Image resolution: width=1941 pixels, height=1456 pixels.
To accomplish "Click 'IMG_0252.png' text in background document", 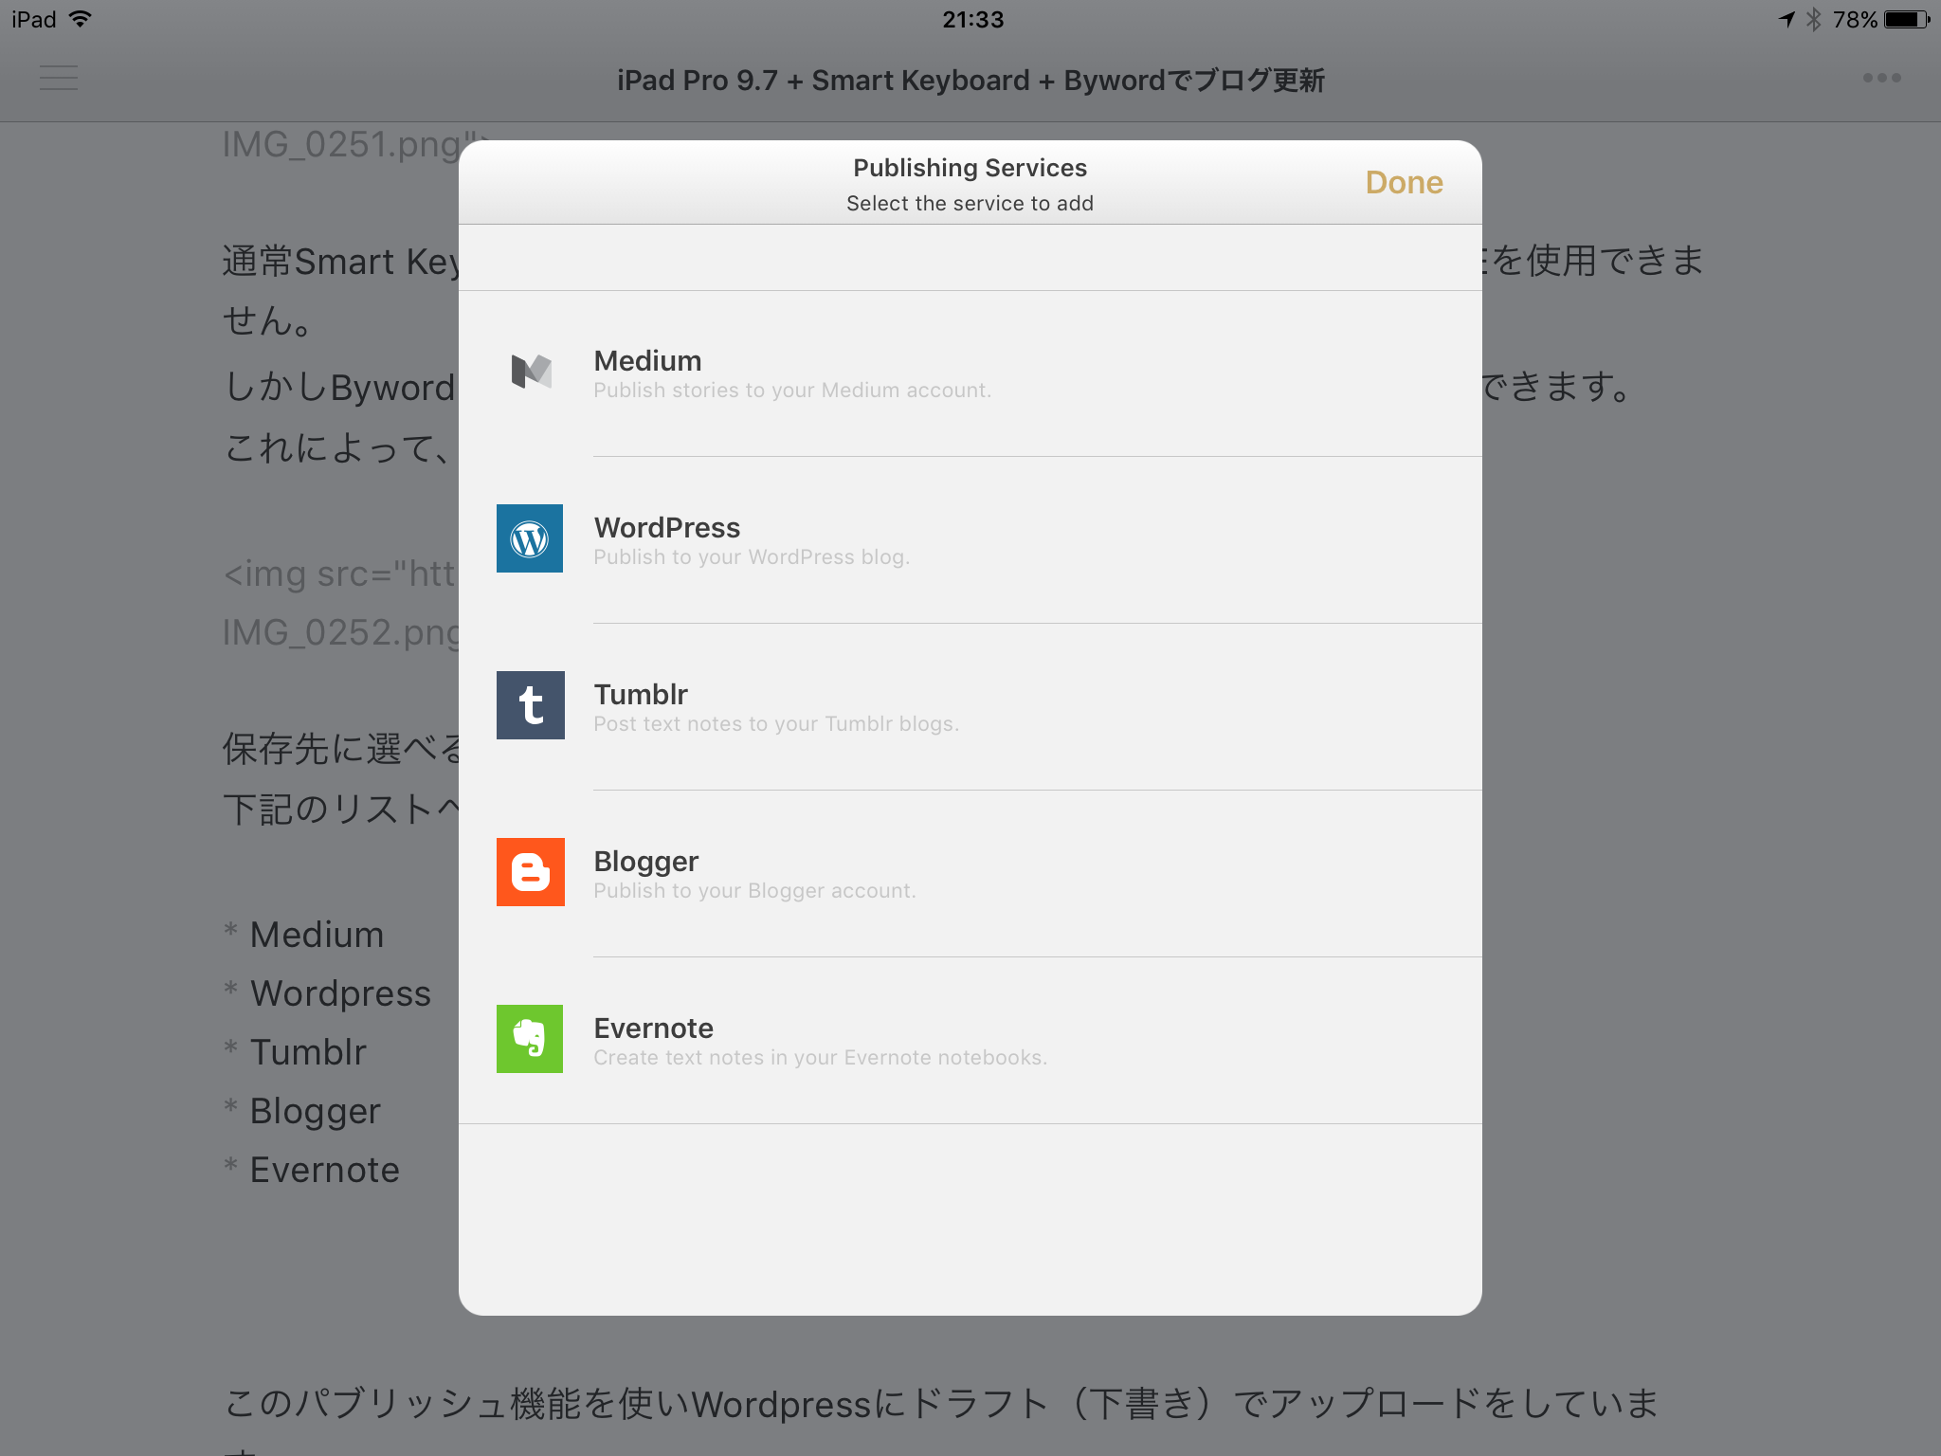I will click(341, 632).
